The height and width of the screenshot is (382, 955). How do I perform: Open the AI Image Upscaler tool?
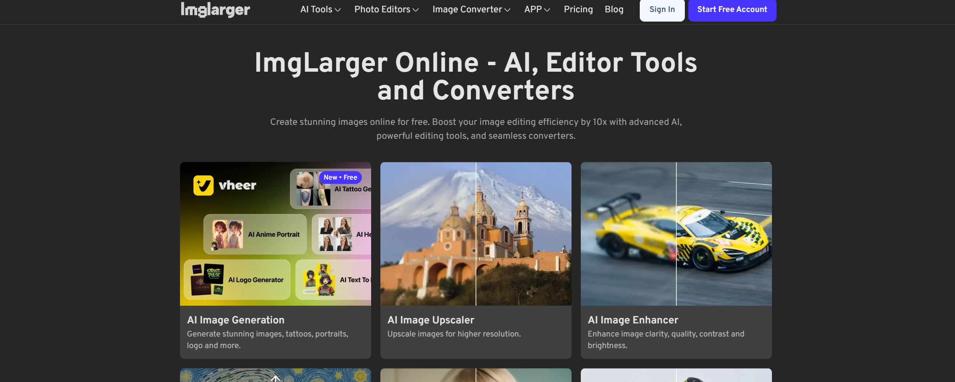coord(430,320)
